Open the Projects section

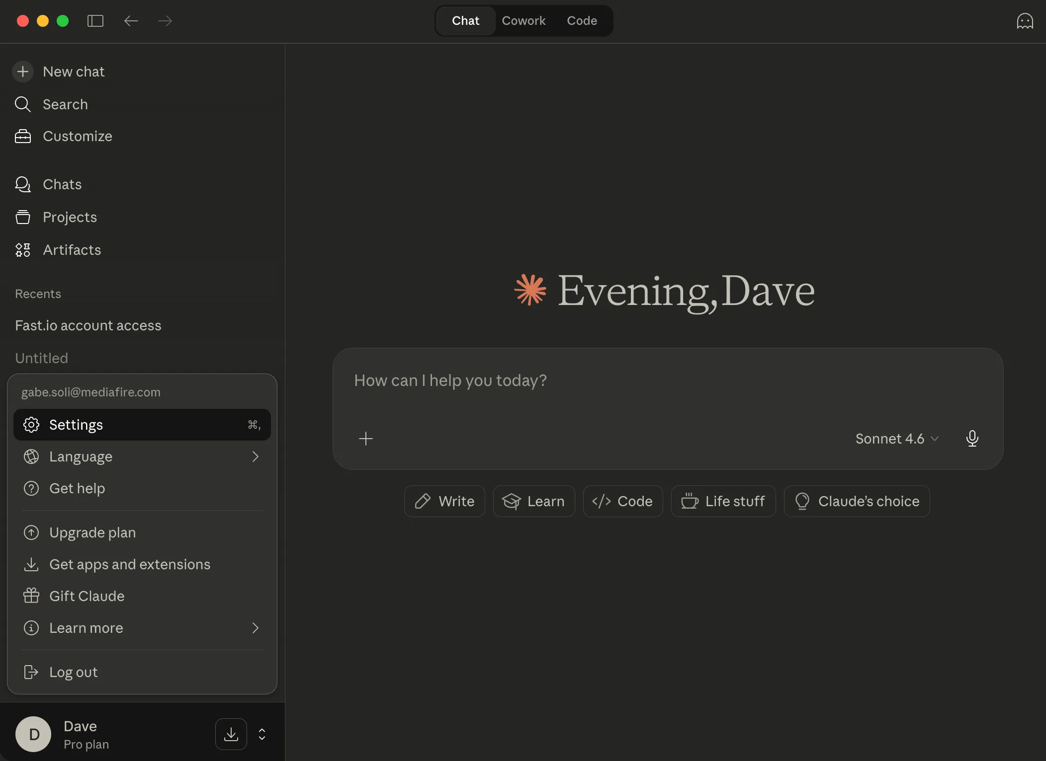[70, 217]
